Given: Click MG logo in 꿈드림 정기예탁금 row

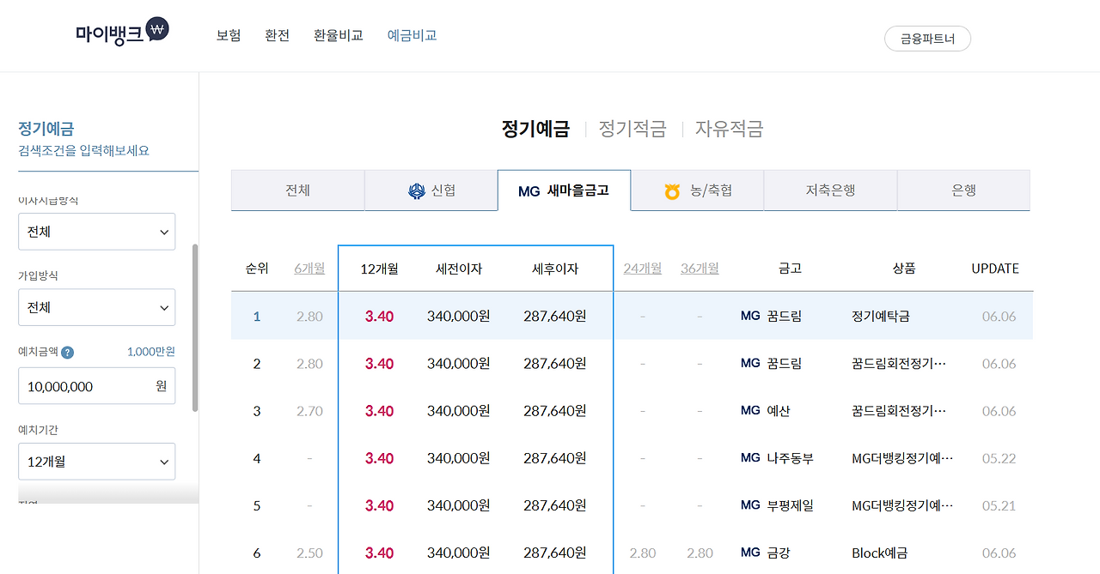Looking at the screenshot, I should 750,316.
